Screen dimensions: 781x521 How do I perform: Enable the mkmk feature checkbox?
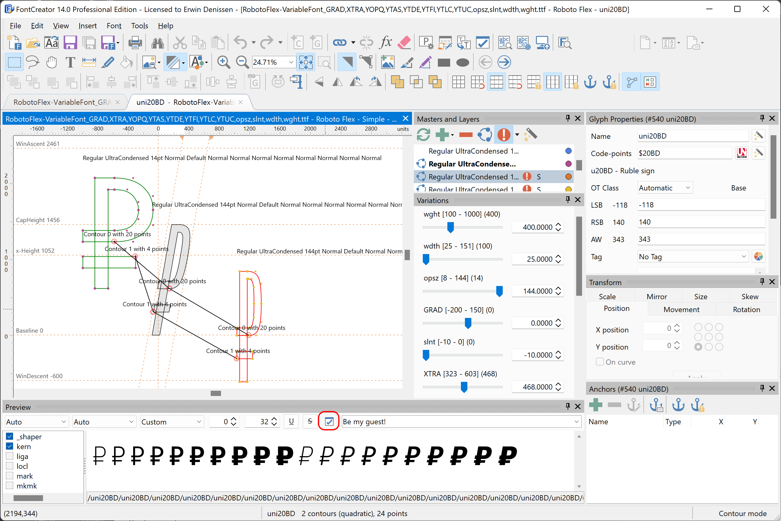click(10, 485)
